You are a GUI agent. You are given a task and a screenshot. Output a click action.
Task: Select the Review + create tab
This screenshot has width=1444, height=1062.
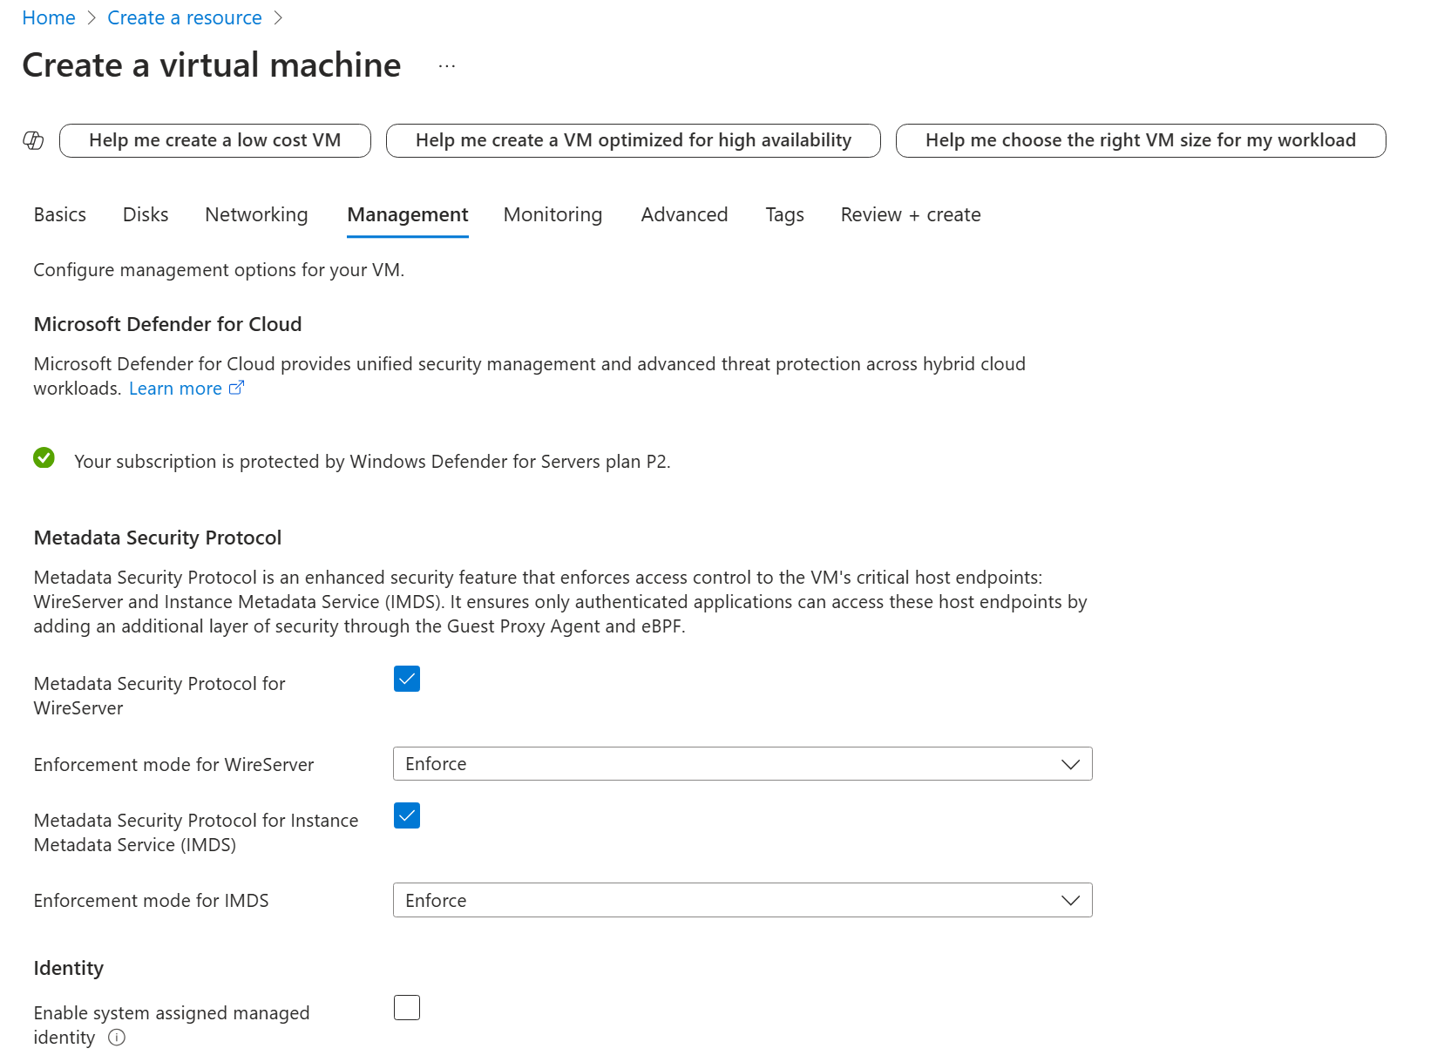point(910,214)
